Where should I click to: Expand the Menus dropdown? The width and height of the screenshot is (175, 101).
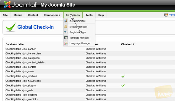pyautogui.click(x=18, y=15)
